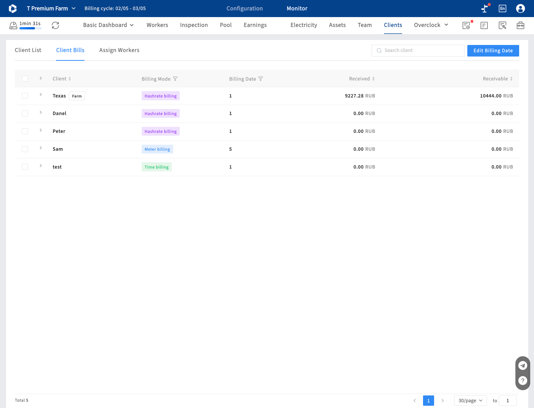Click page 1 pagination button
This screenshot has height=408, width=534.
428,401
